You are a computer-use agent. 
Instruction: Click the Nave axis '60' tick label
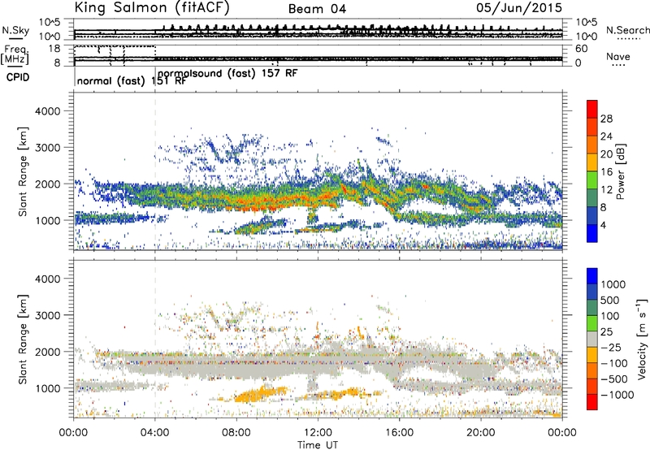[582, 49]
